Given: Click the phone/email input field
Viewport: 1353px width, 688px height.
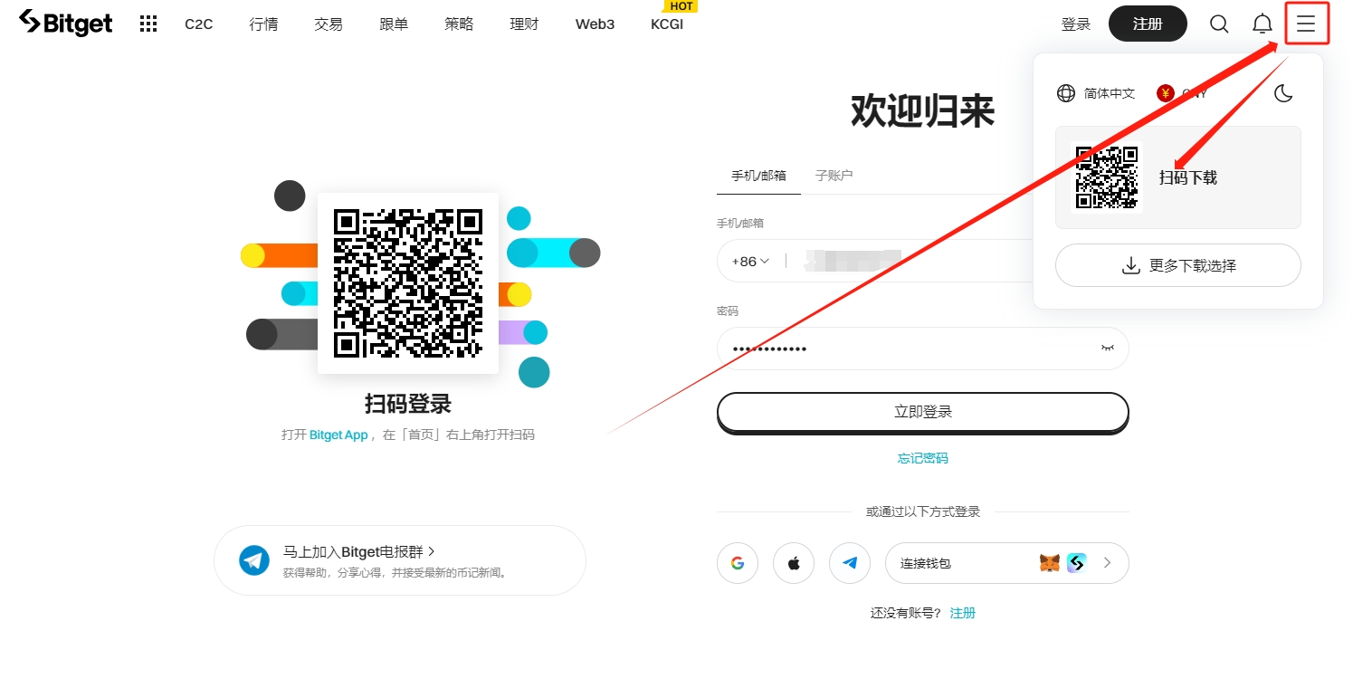Looking at the screenshot, I should pyautogui.click(x=922, y=261).
